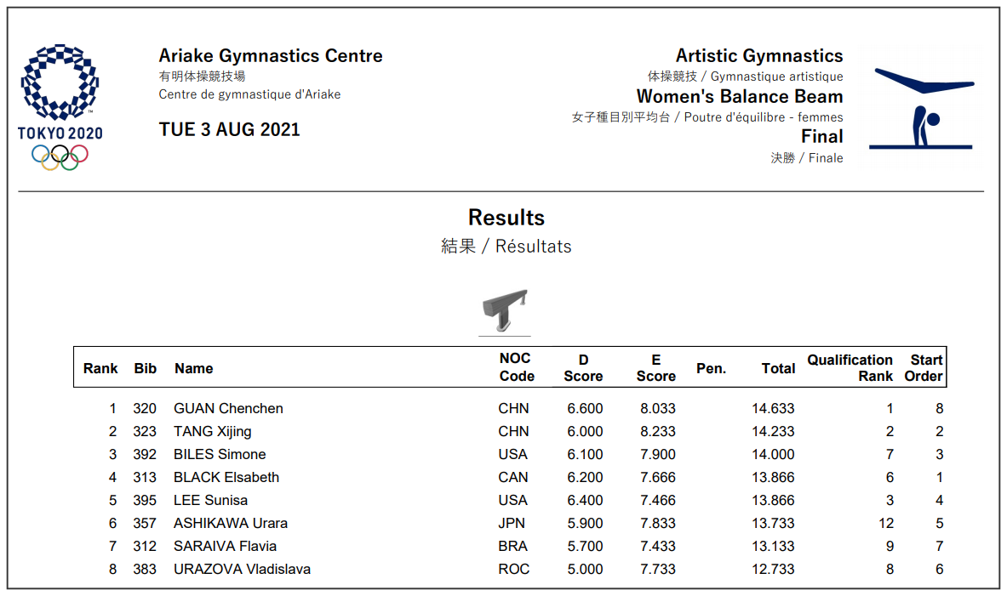Click the Qualification Rank column header
1007x596 pixels.
pos(850,368)
